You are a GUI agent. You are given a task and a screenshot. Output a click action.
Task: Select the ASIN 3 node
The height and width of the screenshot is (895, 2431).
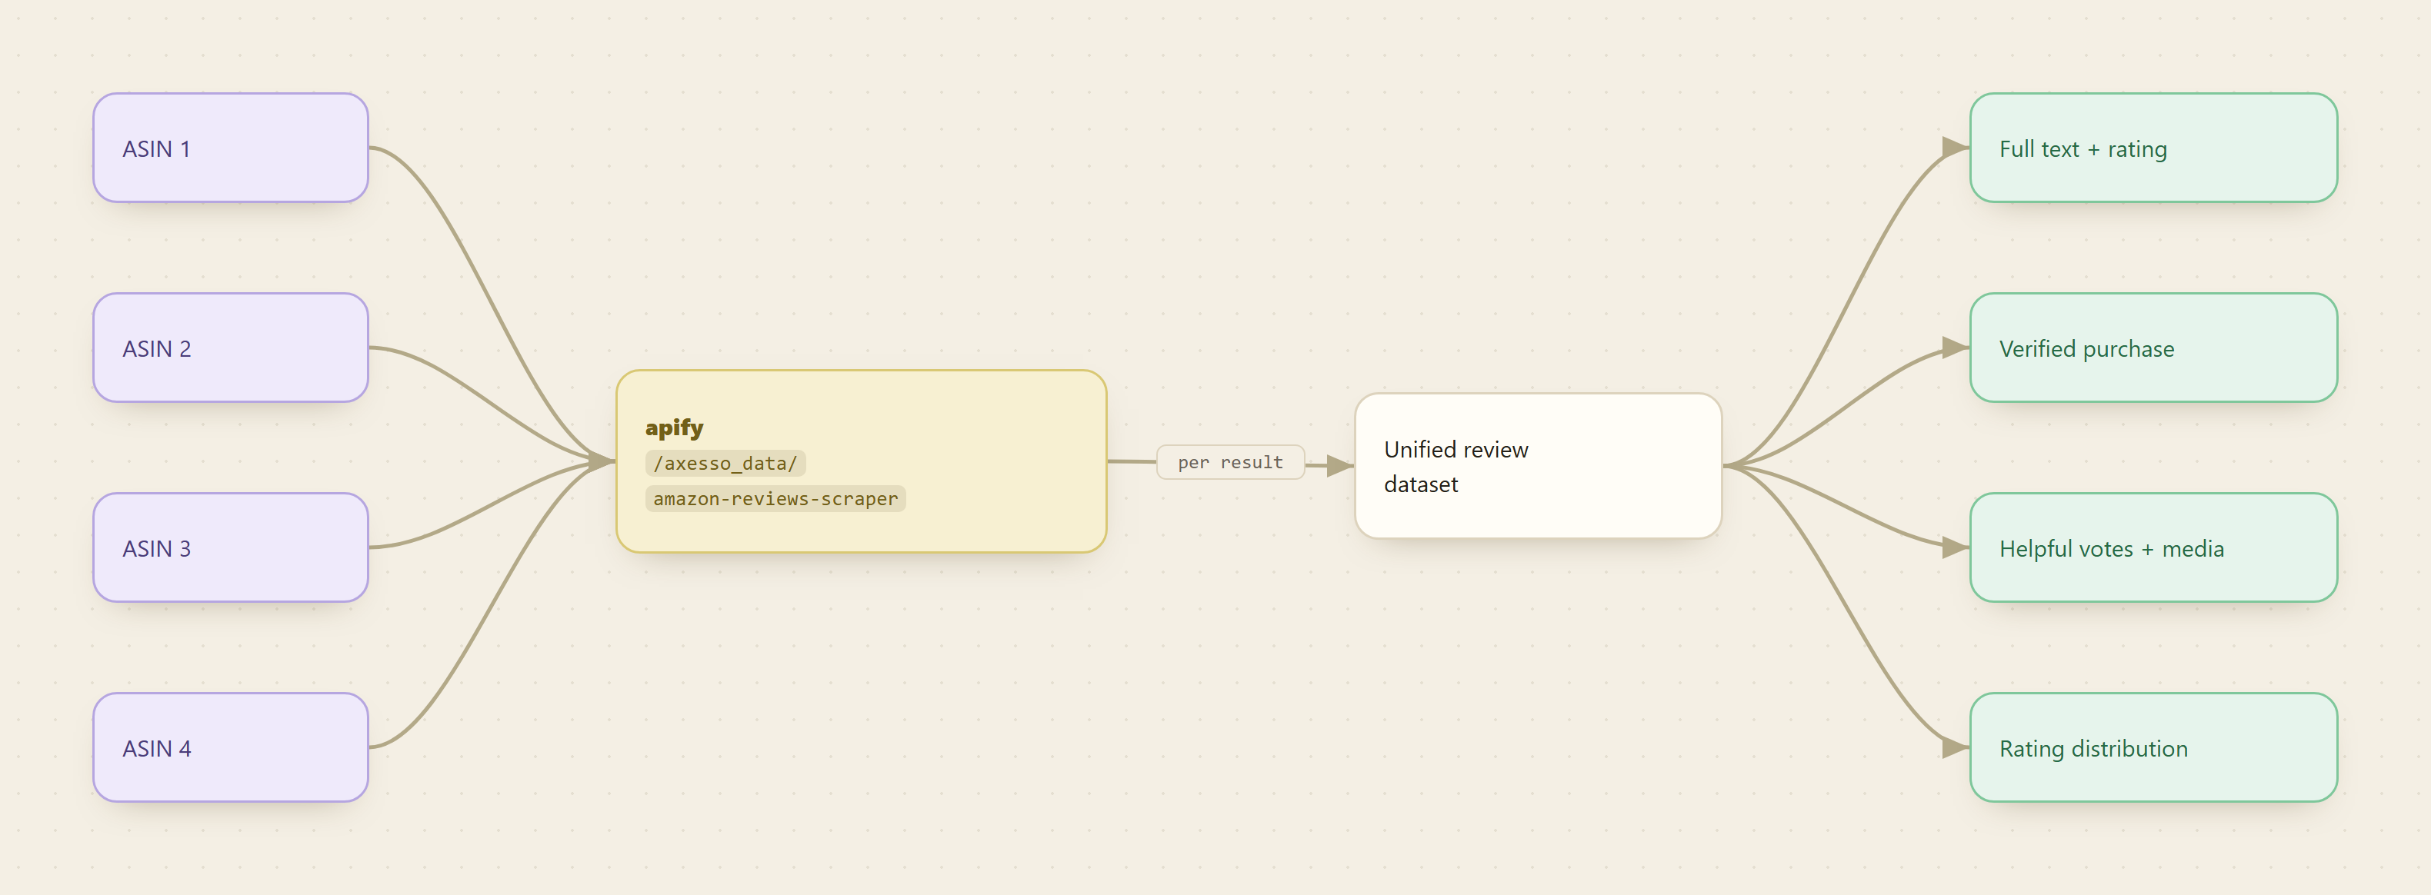[x=230, y=548]
